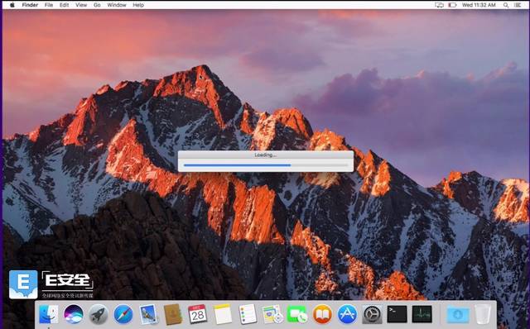
Task: Open System Preferences gear icon
Action: [x=372, y=314]
